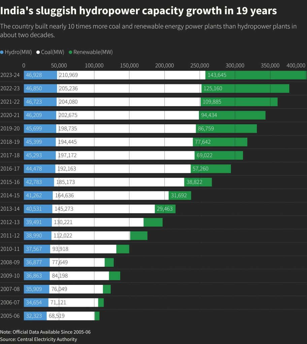Click the 400,000 axis tick label
307x344 pixels.
pos(296,65)
